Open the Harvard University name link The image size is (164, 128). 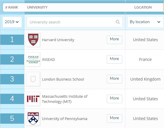[58, 40]
